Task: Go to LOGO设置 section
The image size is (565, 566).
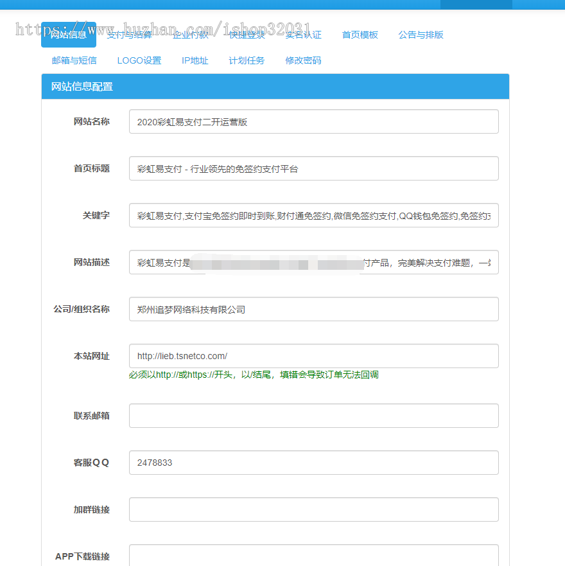Action: [139, 60]
